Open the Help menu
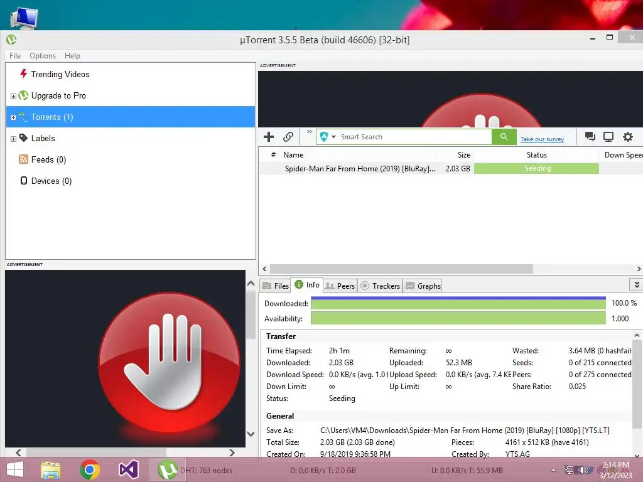Screen dimensions: 643x482 (x=72, y=56)
